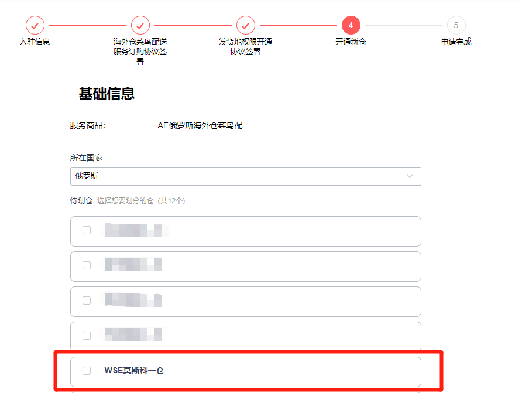Viewport: 522px width, 393px height.
Task: Click the grey step 5 circle
Action: 456,25
